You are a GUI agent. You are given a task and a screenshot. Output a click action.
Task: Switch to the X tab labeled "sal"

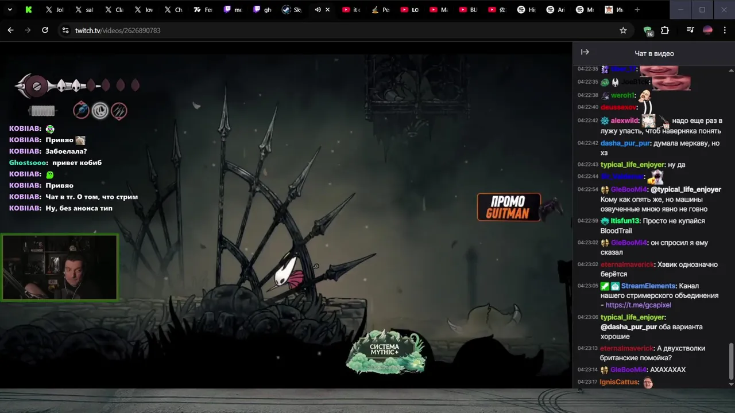(x=84, y=10)
